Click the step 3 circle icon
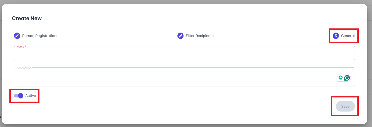372x127 pixels. (336, 36)
